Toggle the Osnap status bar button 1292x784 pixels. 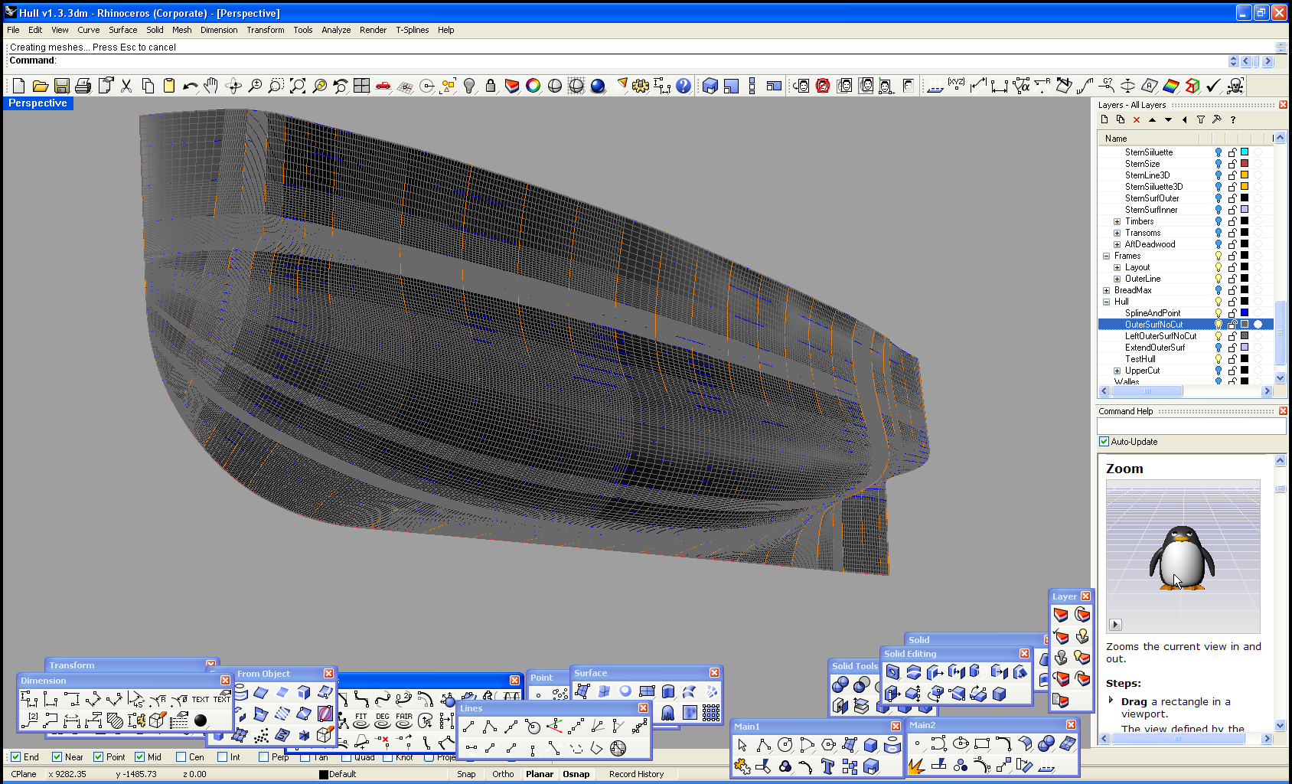pos(576,774)
